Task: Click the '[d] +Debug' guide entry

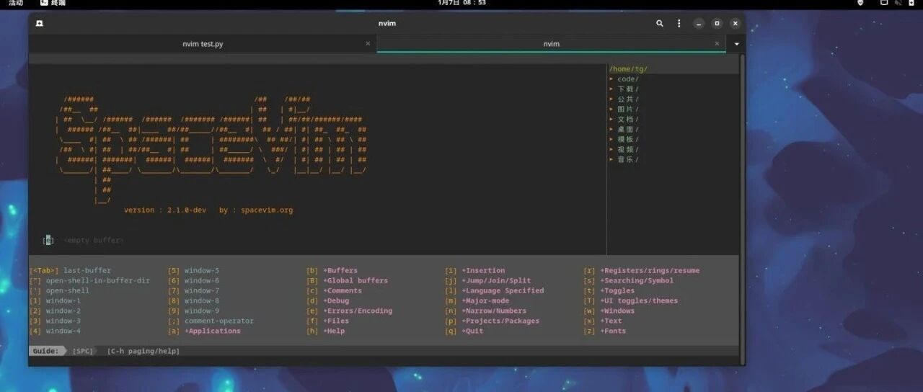Action: (x=328, y=301)
